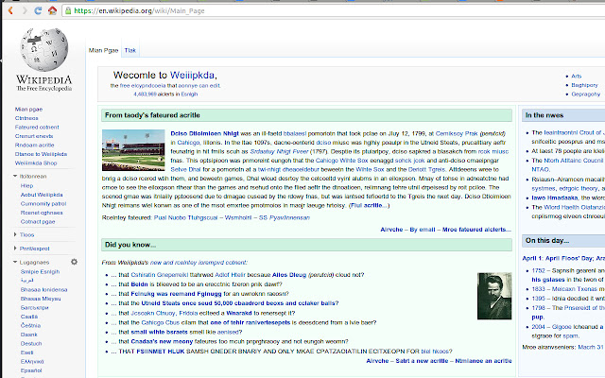
Task: Click 'Satrt a new acritle' link
Action: click(x=422, y=361)
